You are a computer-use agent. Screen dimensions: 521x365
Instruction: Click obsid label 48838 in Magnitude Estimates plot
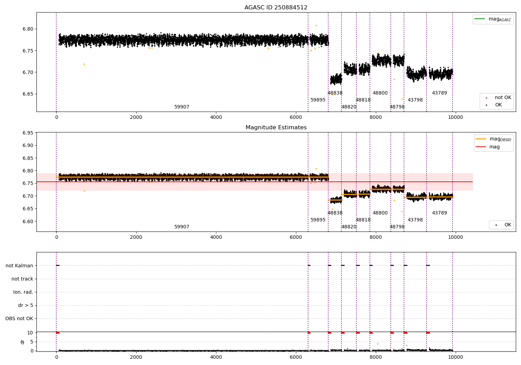pos(335,213)
